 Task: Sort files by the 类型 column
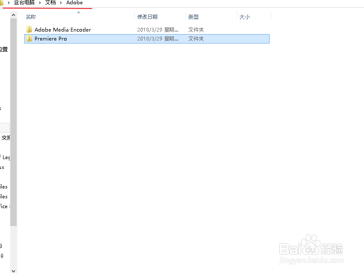(193, 17)
